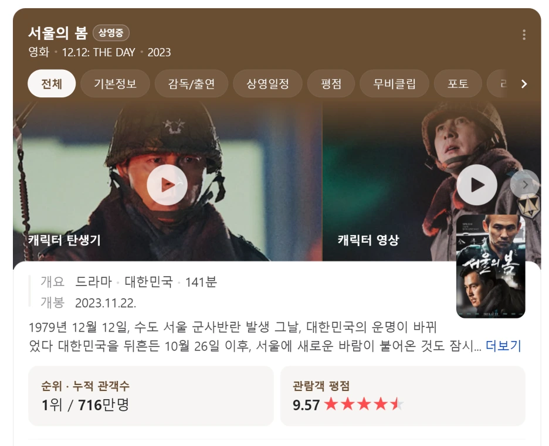Select the 포토 tab
Viewport: 549px width, 446px height.
tap(457, 84)
